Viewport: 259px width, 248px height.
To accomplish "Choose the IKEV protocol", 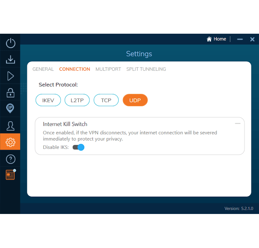I will pos(48,100).
